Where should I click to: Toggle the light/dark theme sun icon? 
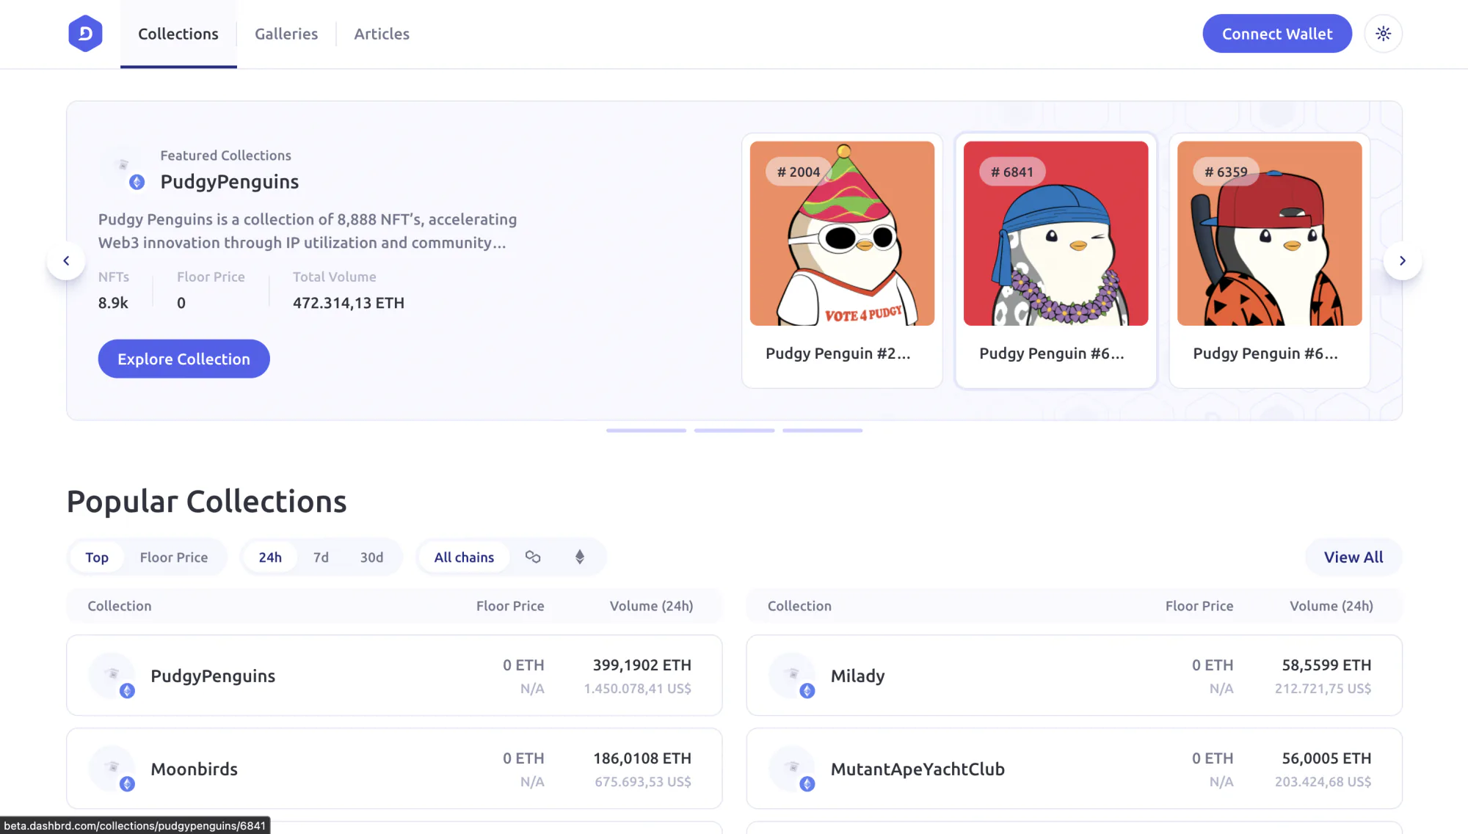[1383, 34]
